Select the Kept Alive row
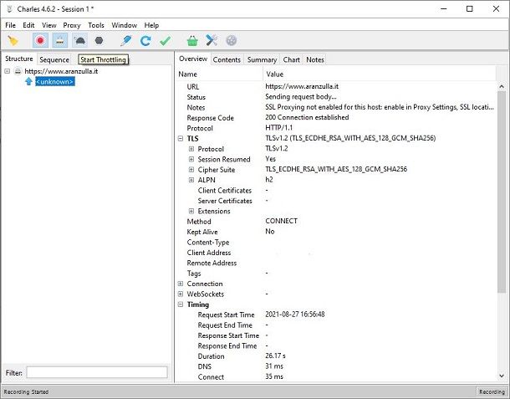The height and width of the screenshot is (399, 510). point(336,232)
